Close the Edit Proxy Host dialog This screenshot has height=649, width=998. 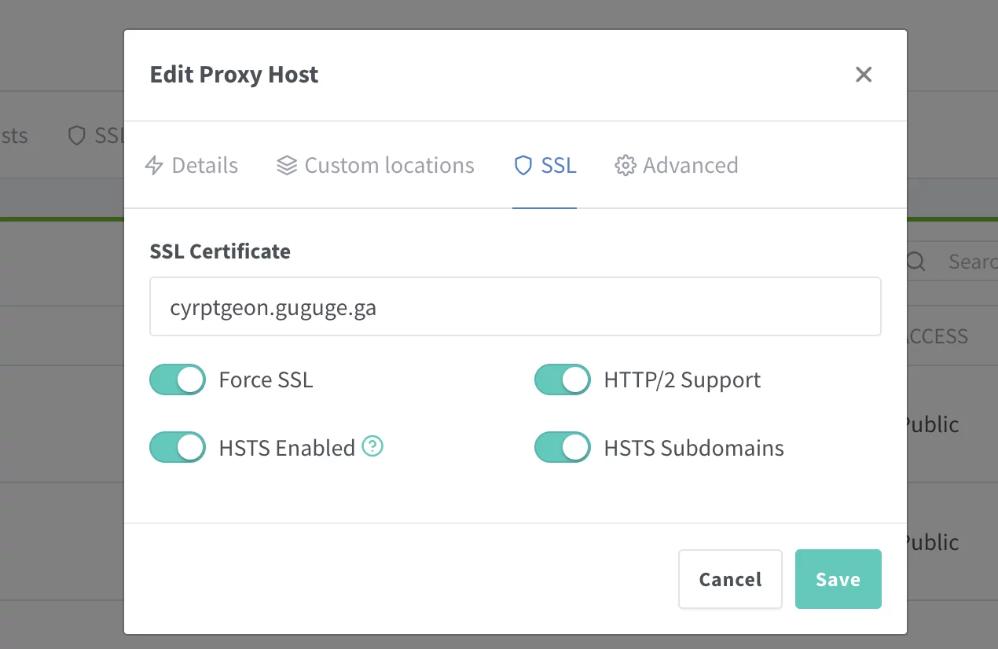tap(864, 75)
